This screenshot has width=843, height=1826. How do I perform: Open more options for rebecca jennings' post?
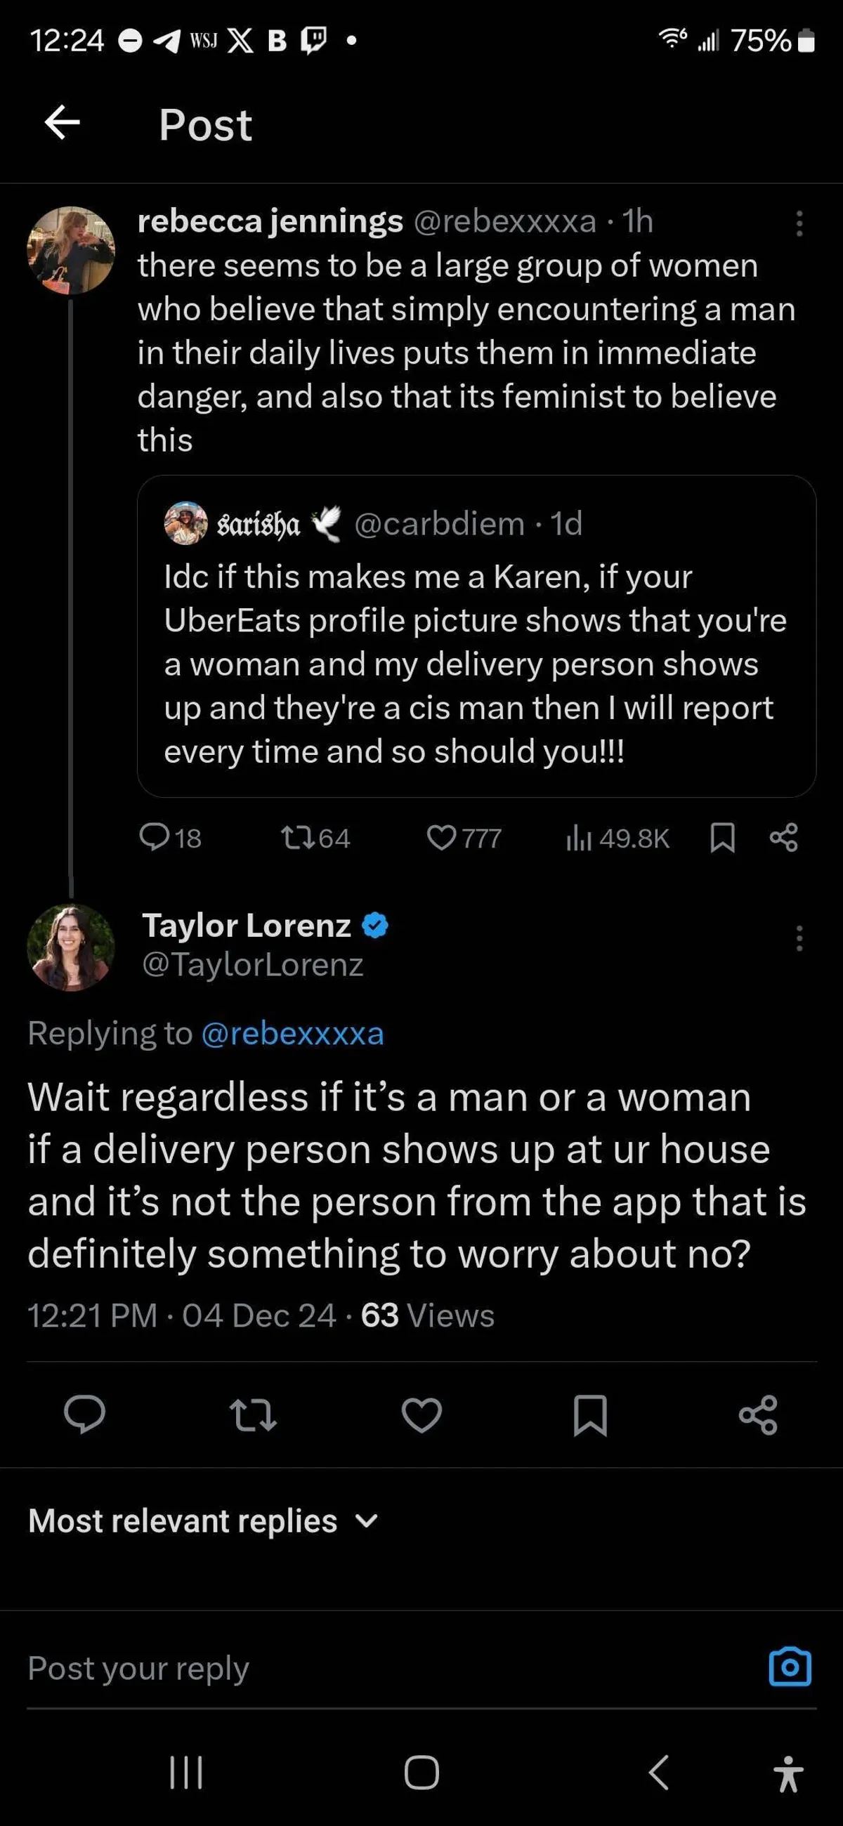click(799, 223)
